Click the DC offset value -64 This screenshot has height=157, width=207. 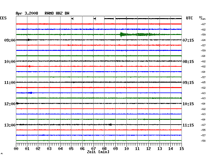click(x=203, y=40)
